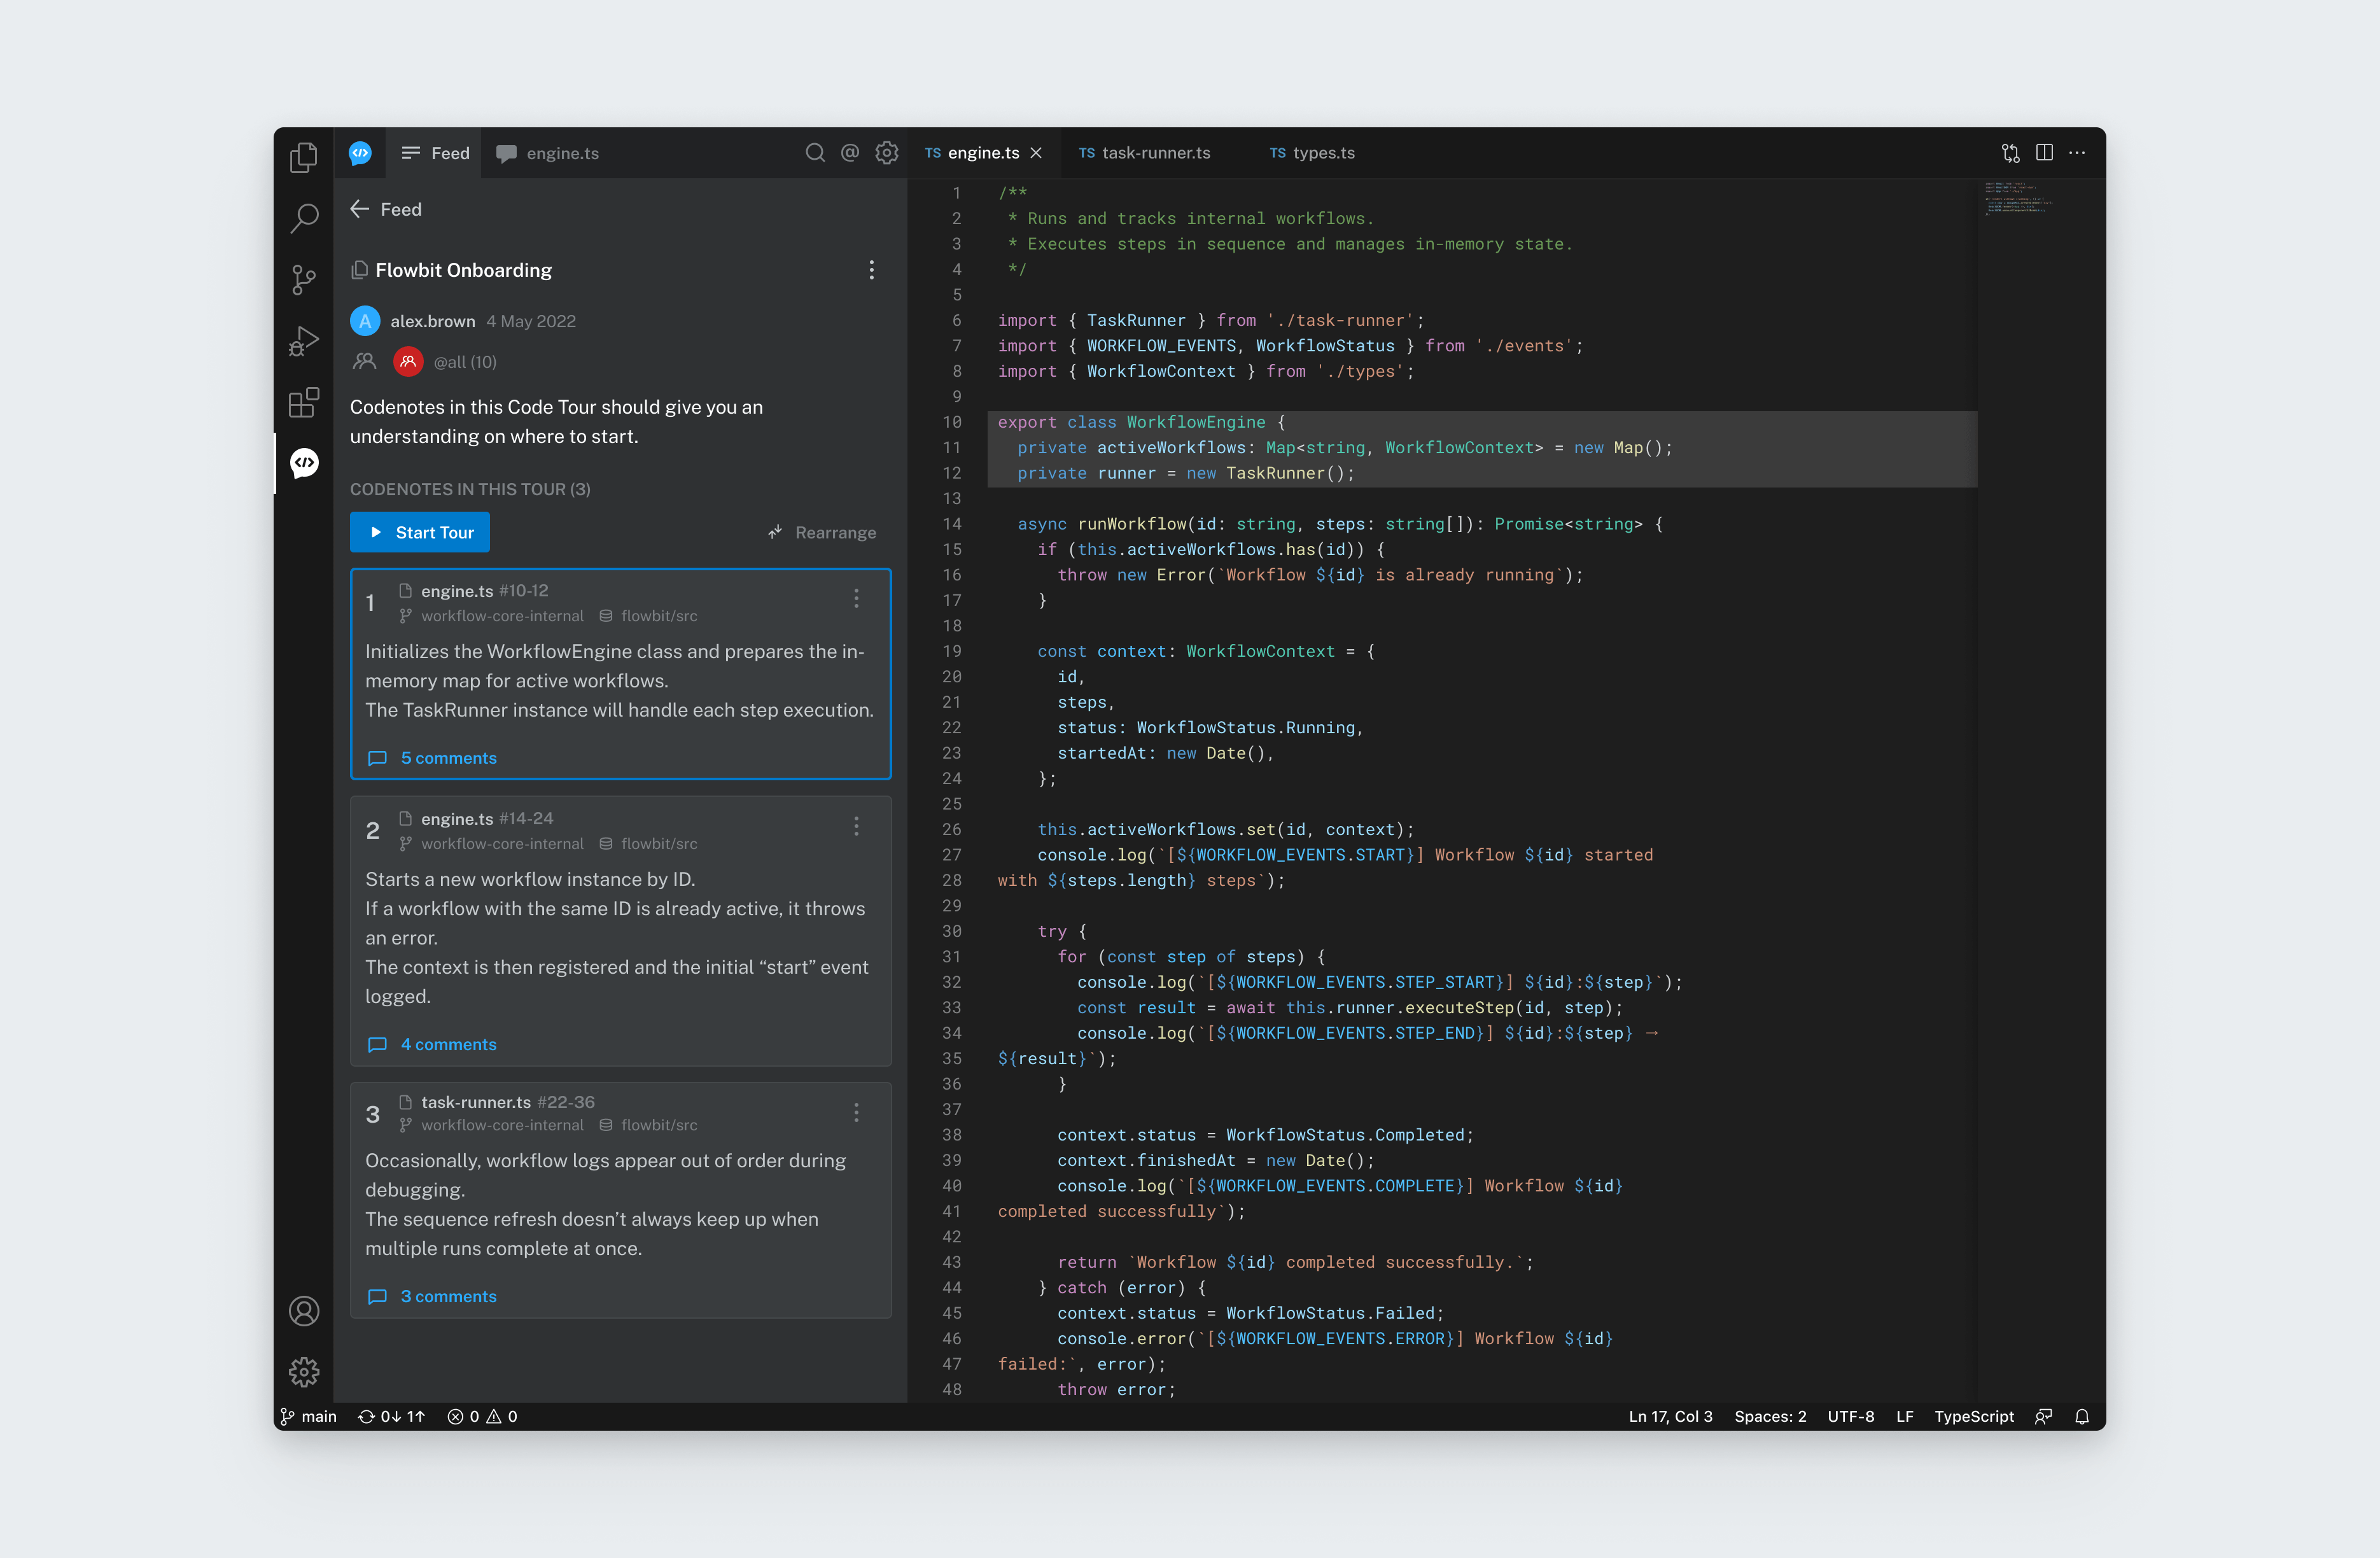Click the back arrow next to Feed
Viewport: 2380px width, 1558px height.
click(x=360, y=209)
